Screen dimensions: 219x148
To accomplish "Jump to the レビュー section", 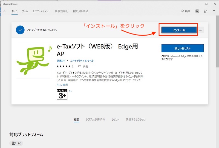I will pyautogui.click(x=115, y=119).
